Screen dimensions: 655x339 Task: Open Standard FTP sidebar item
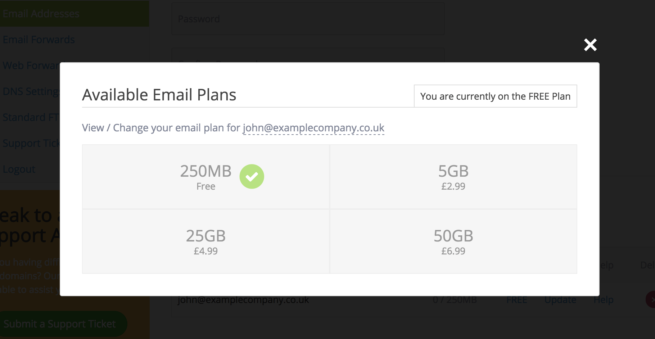tap(30, 117)
